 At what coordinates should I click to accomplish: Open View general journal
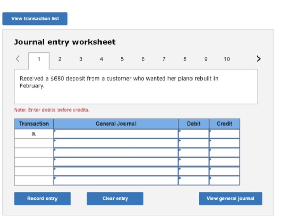point(230,198)
